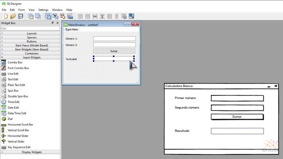The width and height of the screenshot is (283, 159).
Task: Click Type Here in MainWindow menu bar
Action: (72, 30)
